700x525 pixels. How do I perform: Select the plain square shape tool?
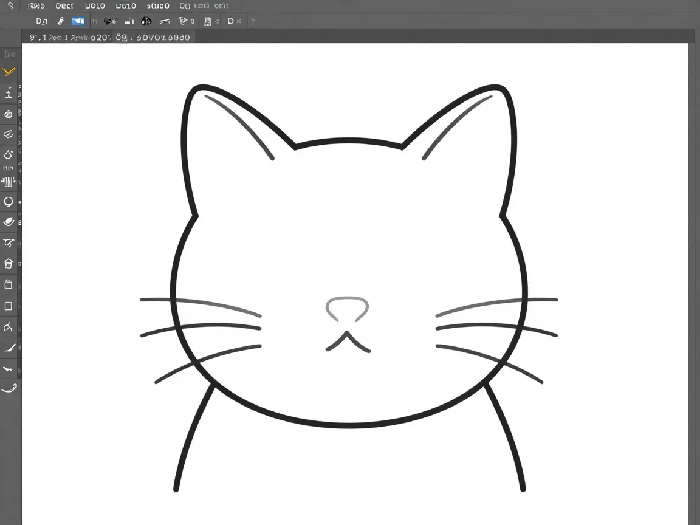(8, 306)
